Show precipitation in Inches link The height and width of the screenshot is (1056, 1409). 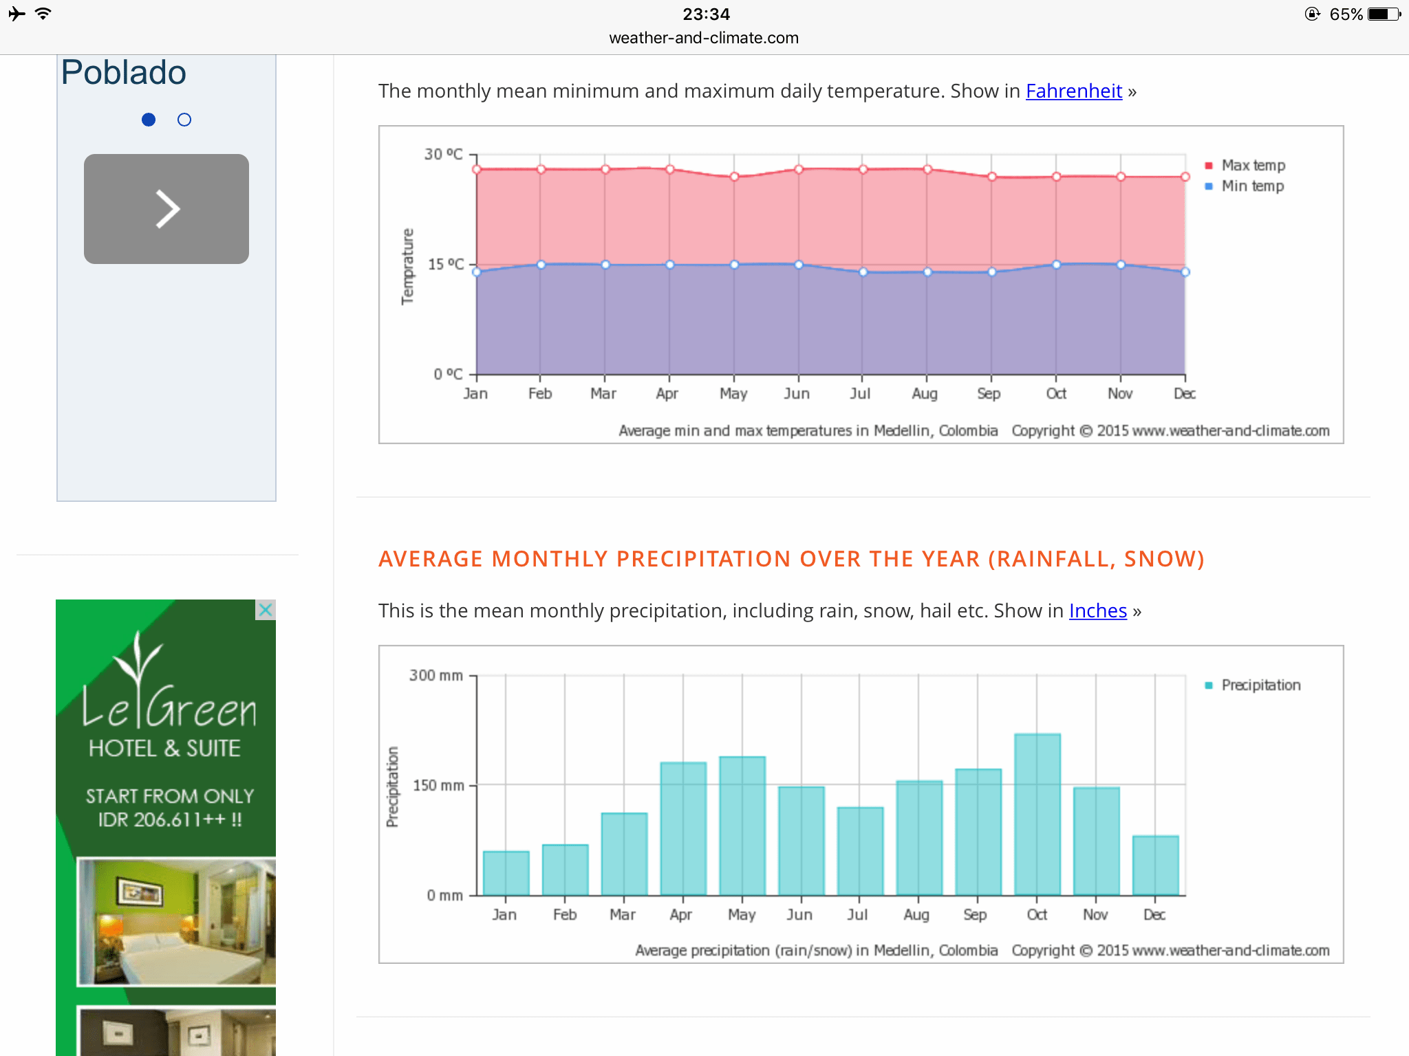point(1097,610)
